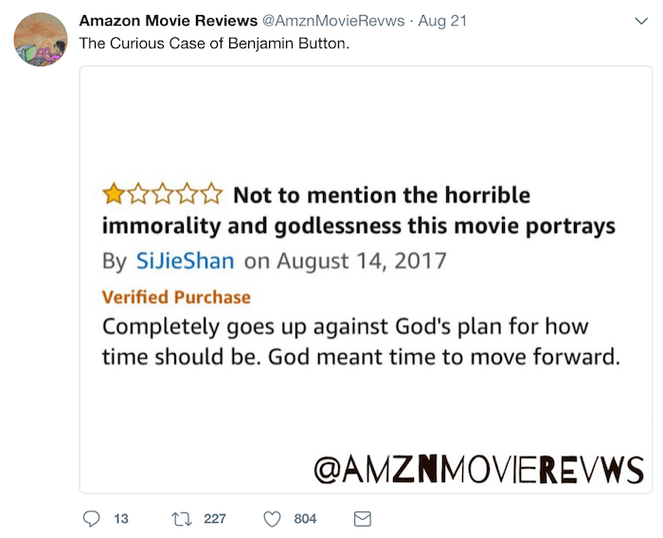Image resolution: width=663 pixels, height=538 pixels.
Task: Click the direct message envelope icon
Action: pyautogui.click(x=363, y=519)
